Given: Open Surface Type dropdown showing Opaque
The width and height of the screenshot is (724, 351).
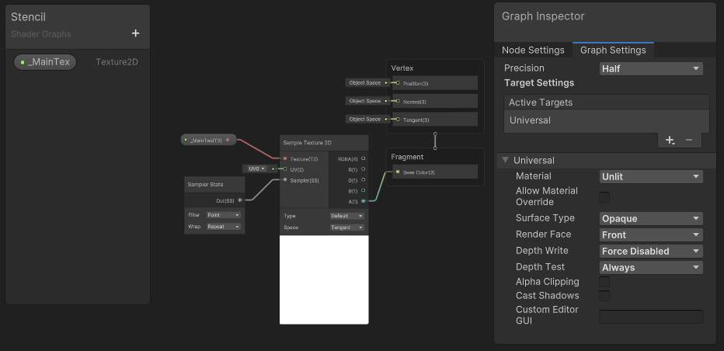Looking at the screenshot, I should (651, 218).
